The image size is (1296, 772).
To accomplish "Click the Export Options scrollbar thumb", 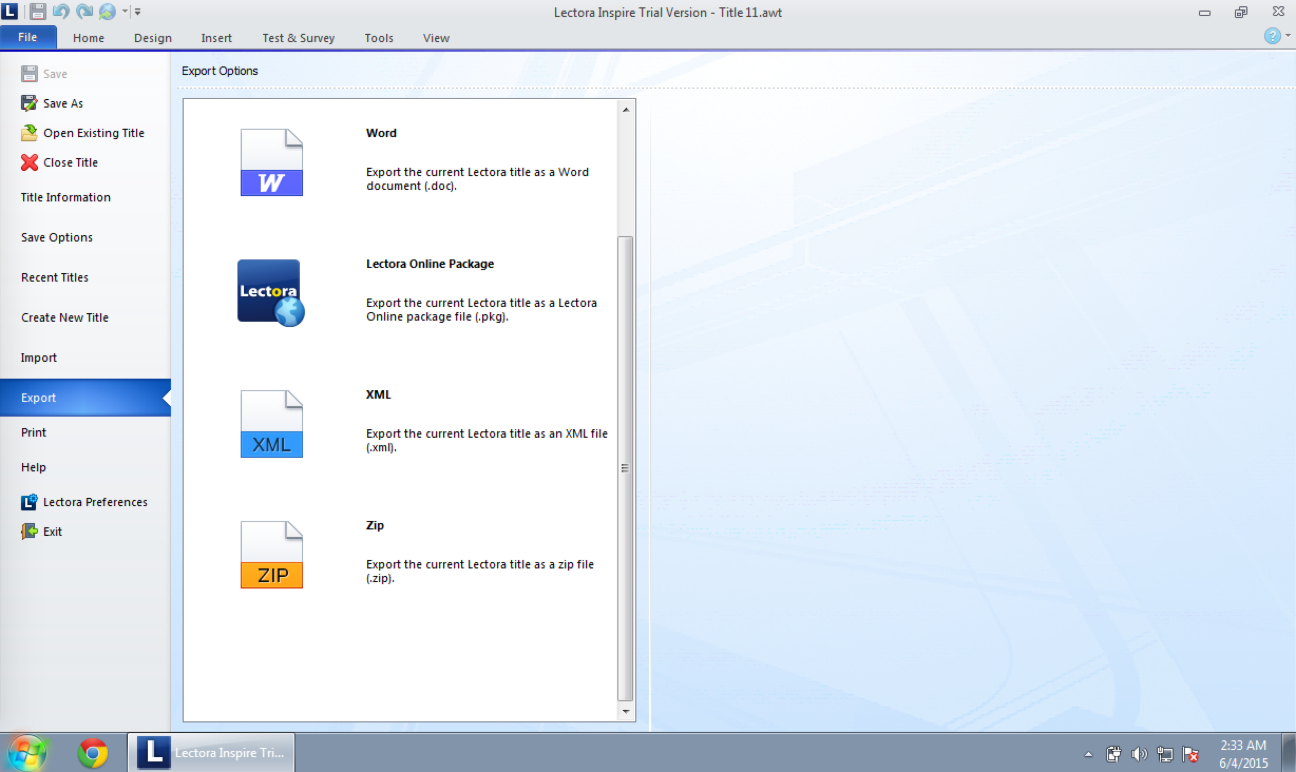I will pyautogui.click(x=626, y=468).
